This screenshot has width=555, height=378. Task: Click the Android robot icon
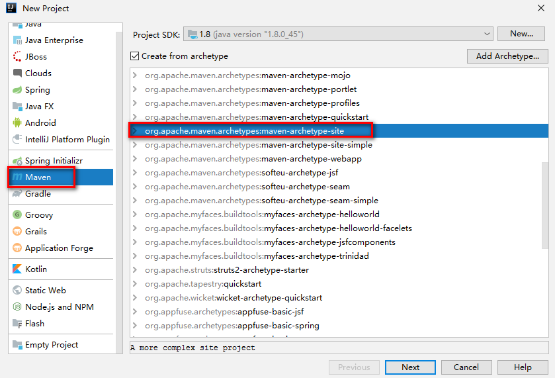17,122
